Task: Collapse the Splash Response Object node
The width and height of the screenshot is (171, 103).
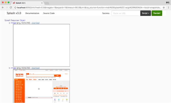Action: (x=22, y=20)
